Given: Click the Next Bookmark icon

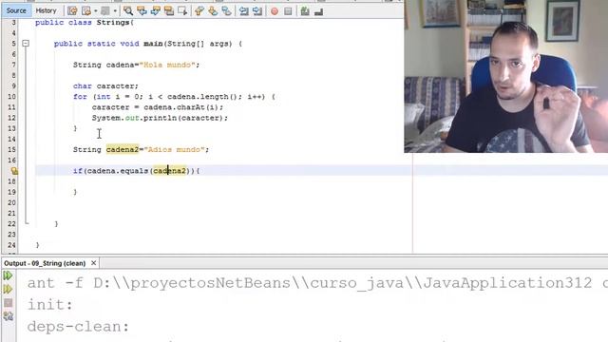Looking at the screenshot, I should (213, 11).
